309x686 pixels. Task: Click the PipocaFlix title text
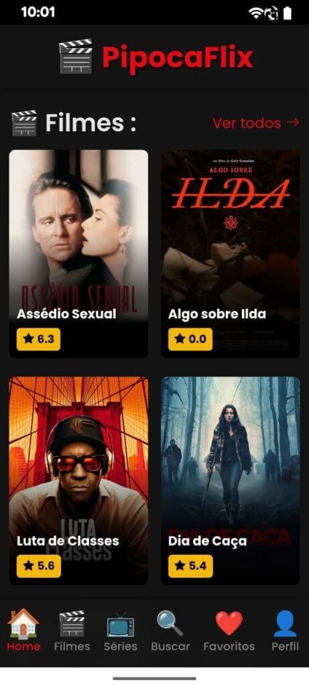pyautogui.click(x=178, y=58)
